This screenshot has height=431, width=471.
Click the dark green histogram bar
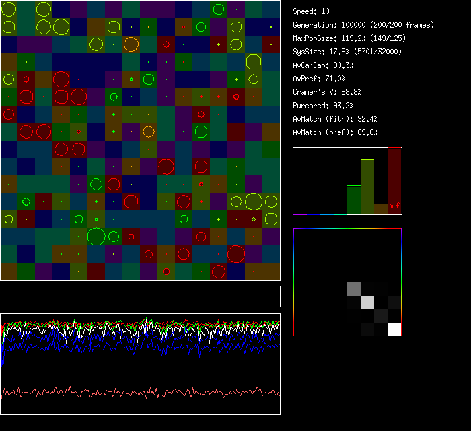[x=353, y=200]
